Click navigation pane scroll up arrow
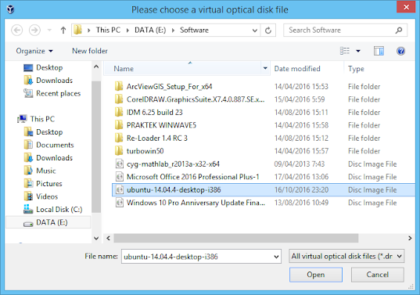Viewport: 420px width, 295px height. coord(96,67)
